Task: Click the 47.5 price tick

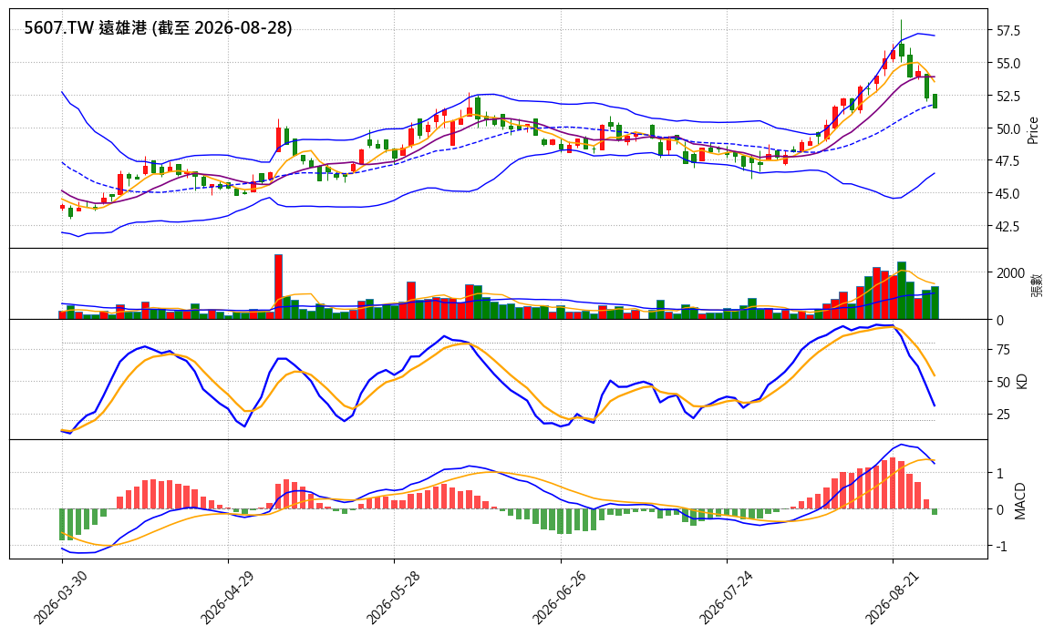Action: 1009,161
